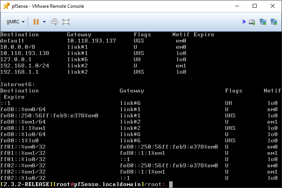Screen dimensions: 282x188
Task: Click the pfSense VMware app icon
Action: [6, 6]
